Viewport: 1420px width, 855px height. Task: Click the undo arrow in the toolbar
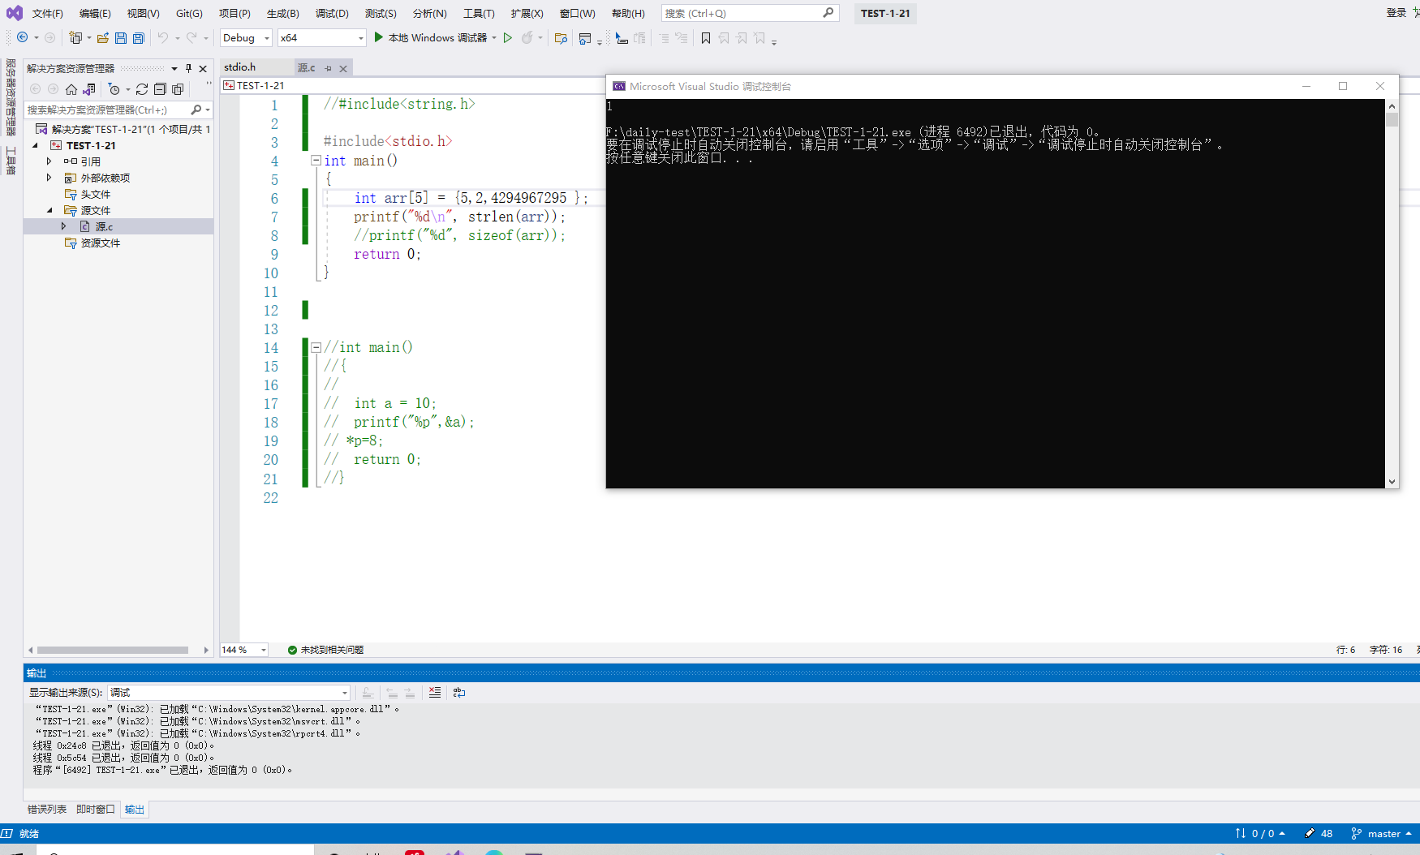click(163, 37)
